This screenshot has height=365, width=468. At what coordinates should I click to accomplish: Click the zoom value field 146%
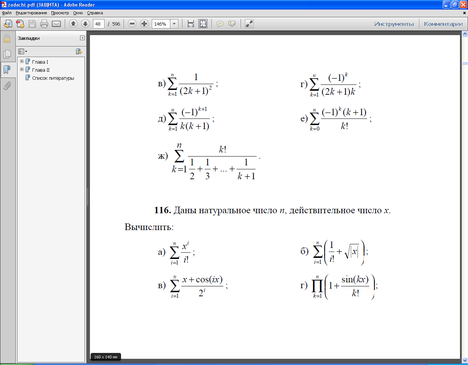pos(161,24)
